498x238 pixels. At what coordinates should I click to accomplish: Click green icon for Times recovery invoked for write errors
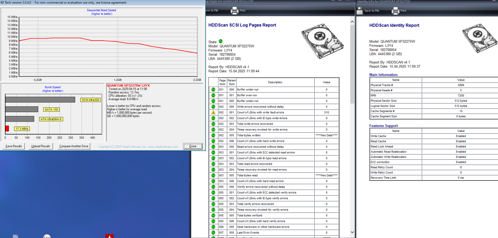click(213, 130)
